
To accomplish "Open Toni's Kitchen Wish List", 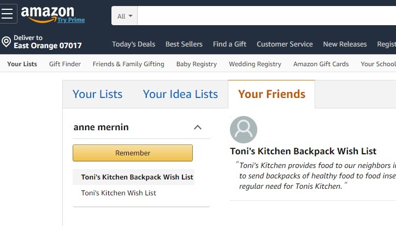I will click(119, 193).
